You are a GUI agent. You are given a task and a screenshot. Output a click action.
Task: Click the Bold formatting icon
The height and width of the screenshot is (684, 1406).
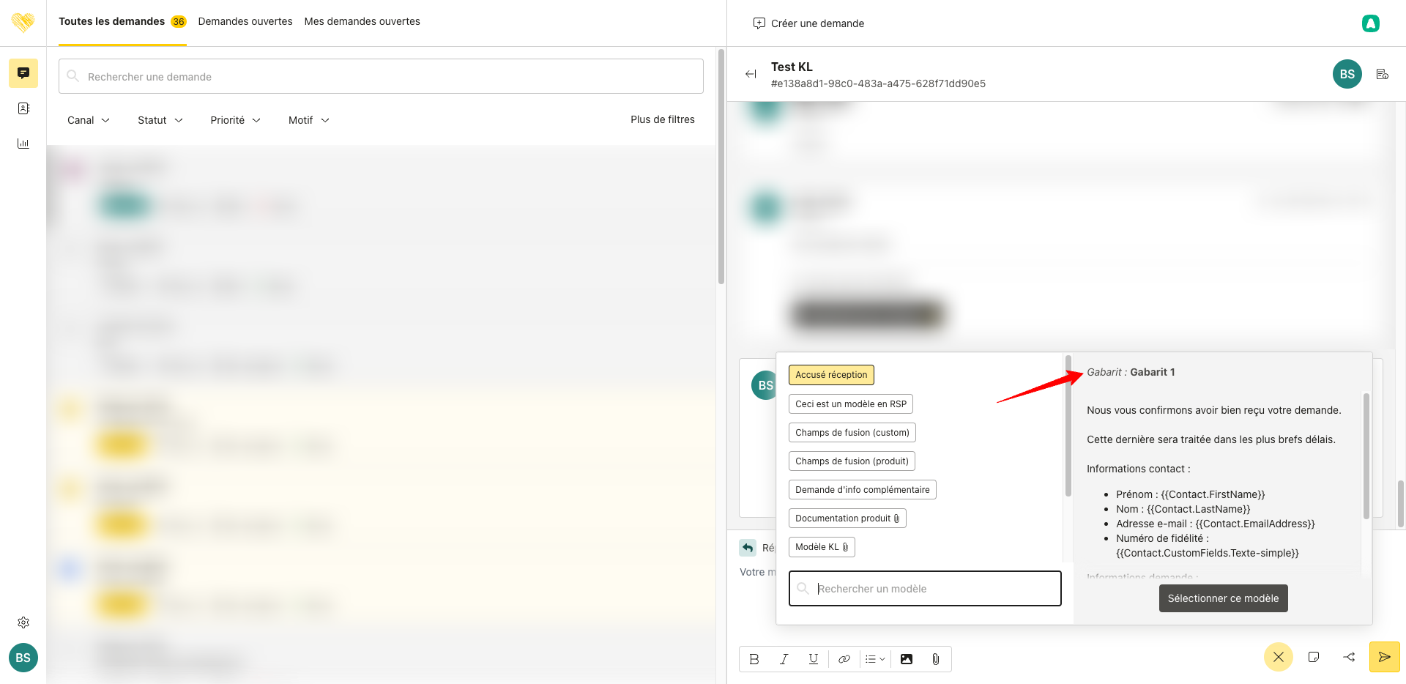(x=754, y=659)
